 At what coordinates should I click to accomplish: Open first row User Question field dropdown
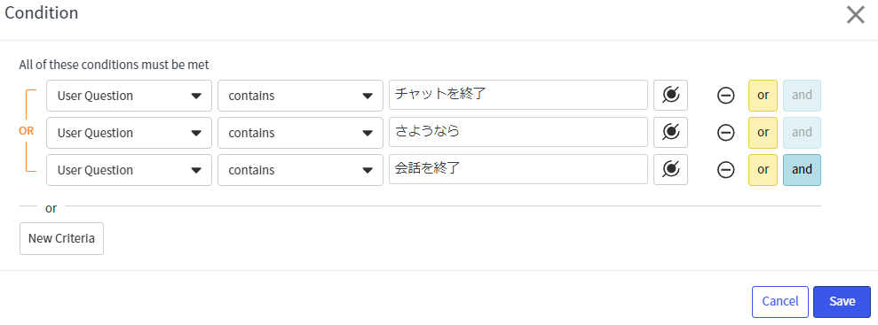pyautogui.click(x=129, y=96)
